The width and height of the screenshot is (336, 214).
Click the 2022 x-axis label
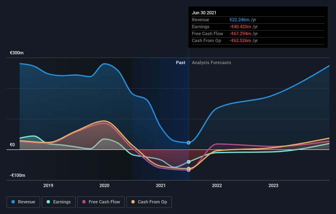click(x=217, y=185)
